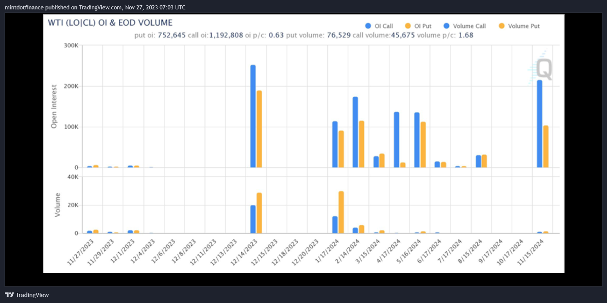Click the 11/15/2024 OI Put bar
Viewport: 607px width, 303px height.
(x=546, y=146)
